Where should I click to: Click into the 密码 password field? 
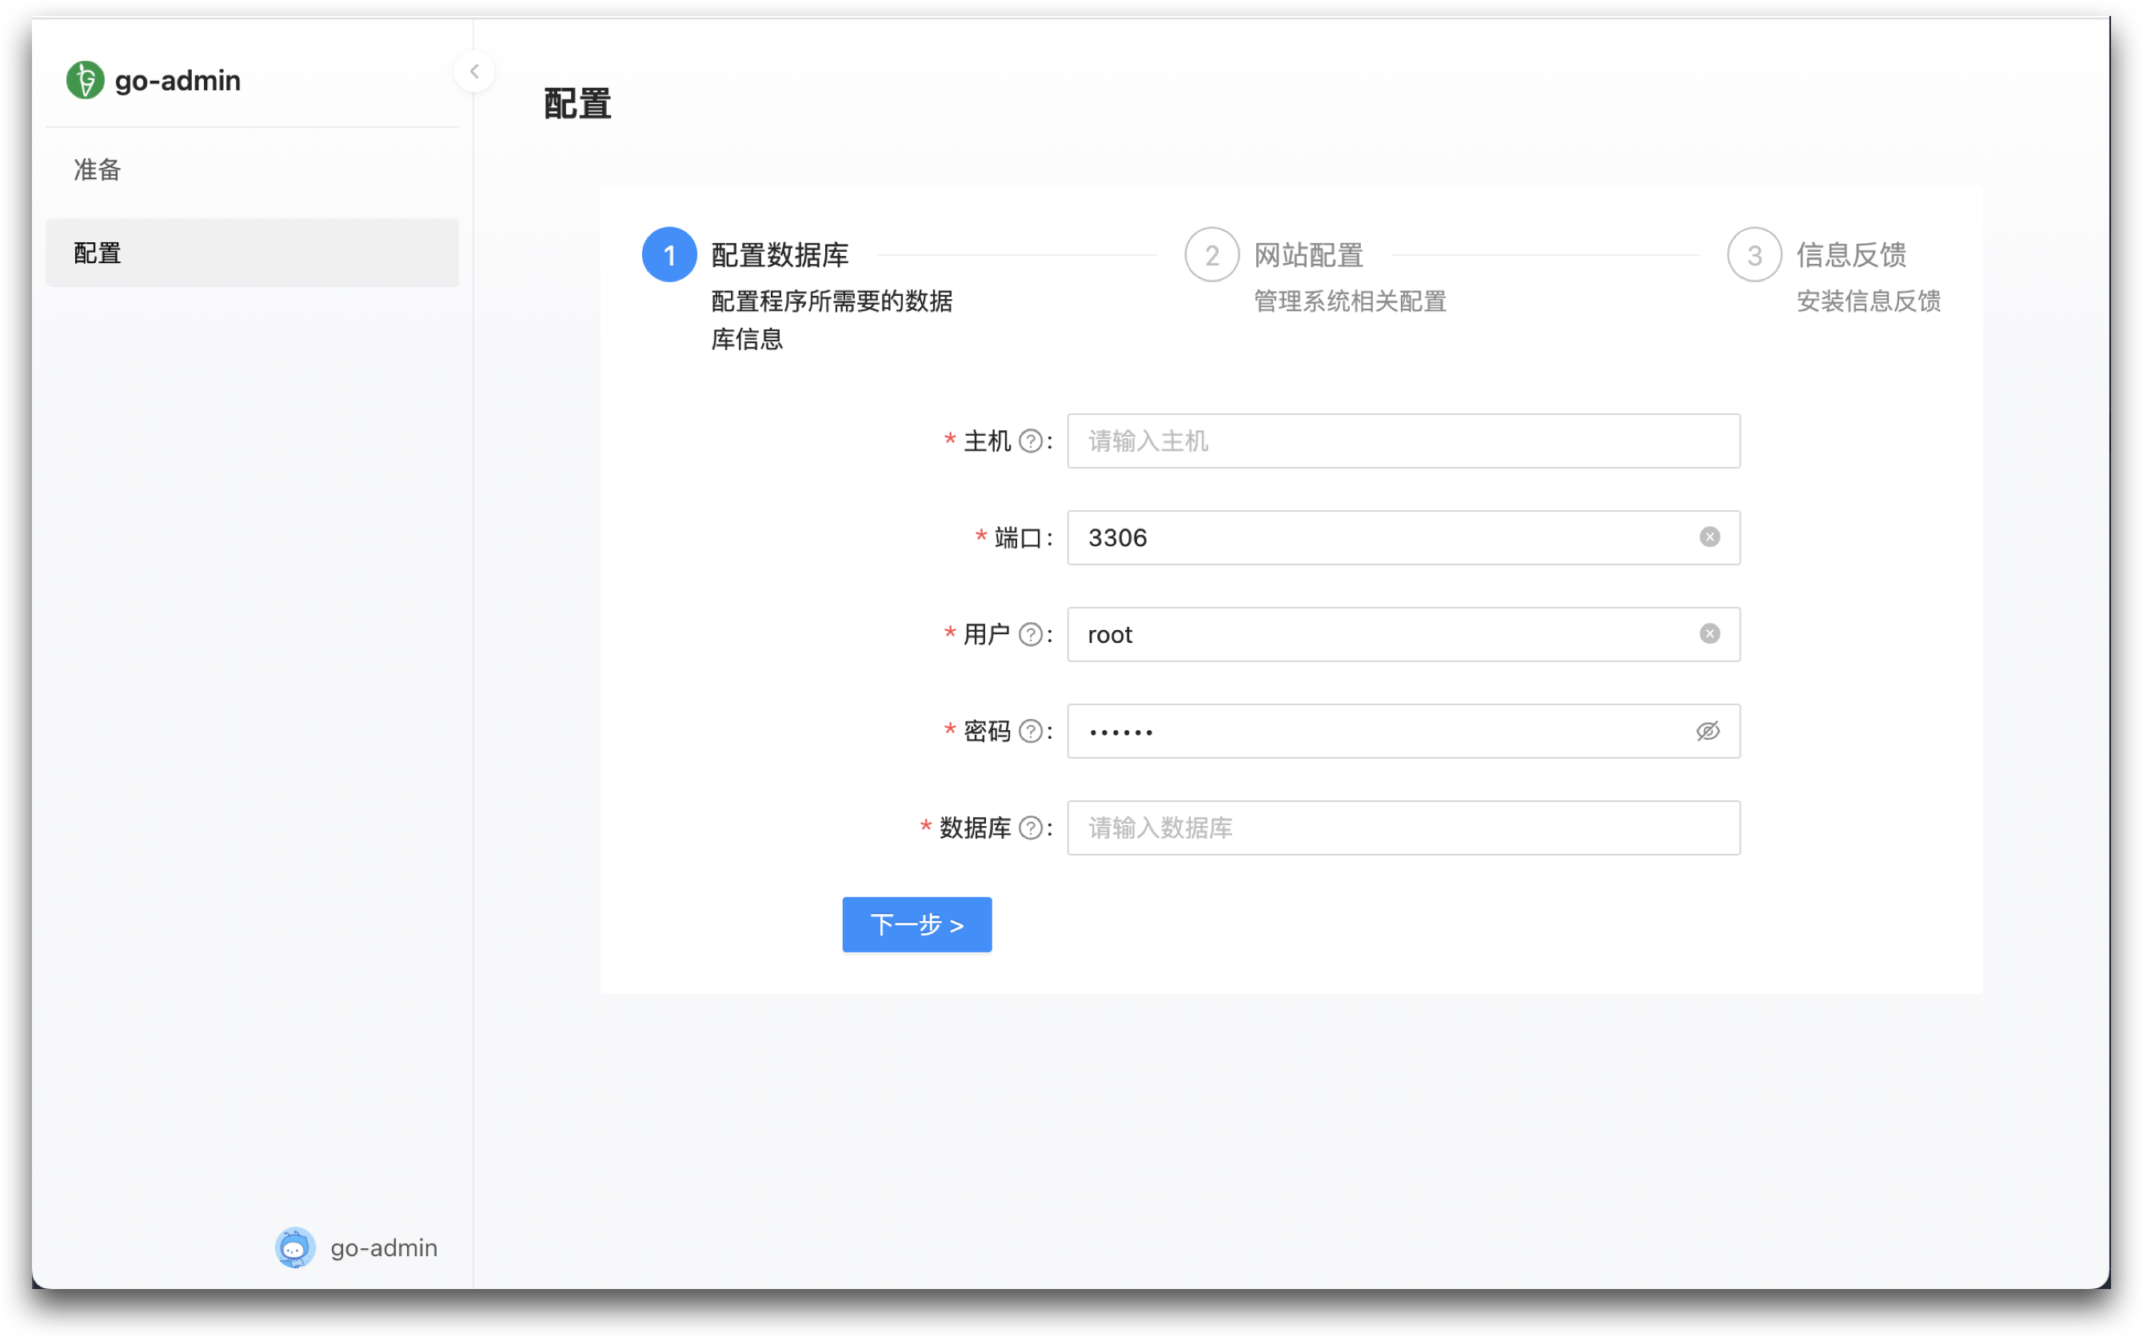click(x=1379, y=732)
